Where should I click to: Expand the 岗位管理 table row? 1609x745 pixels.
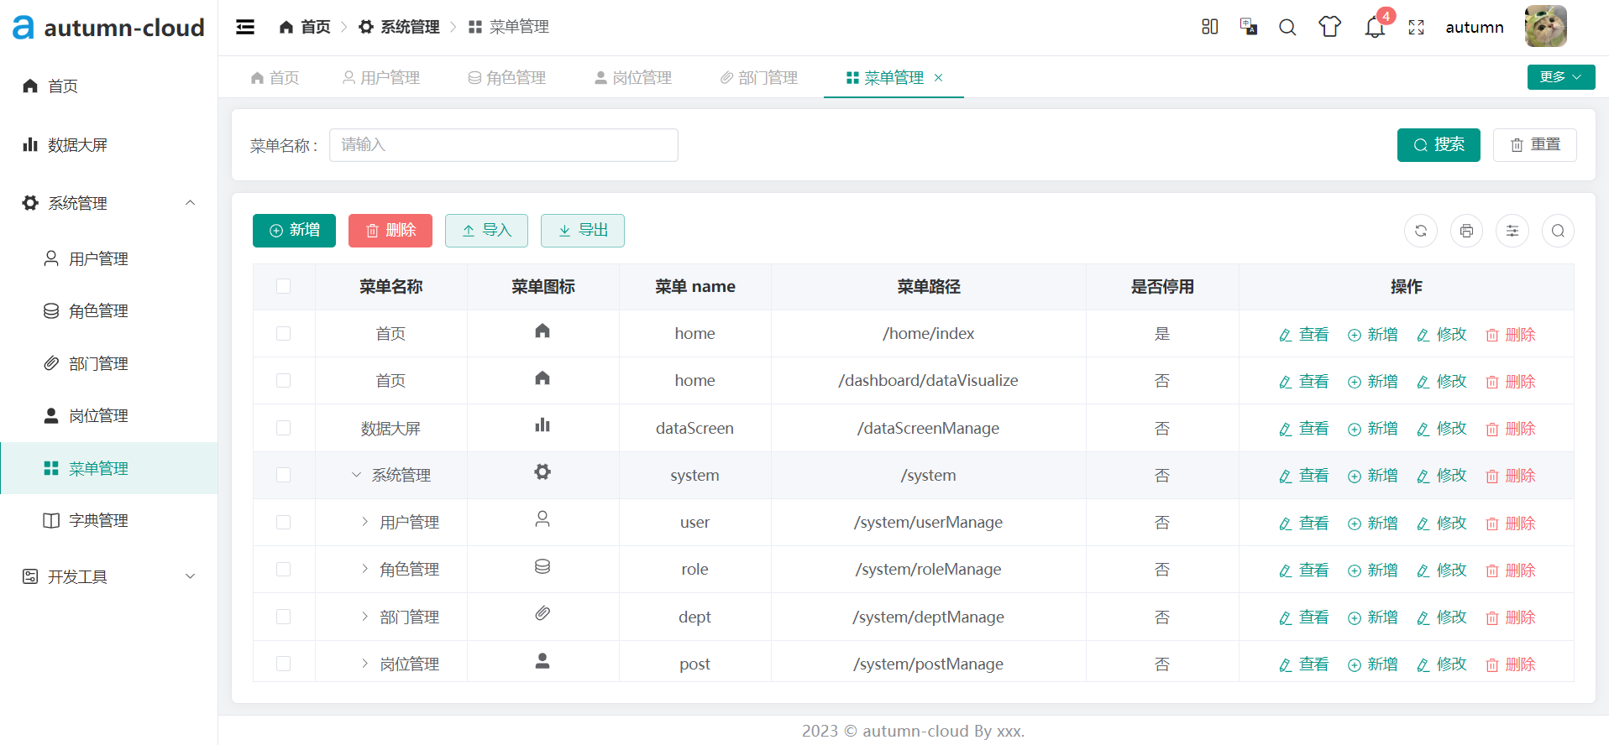click(364, 664)
